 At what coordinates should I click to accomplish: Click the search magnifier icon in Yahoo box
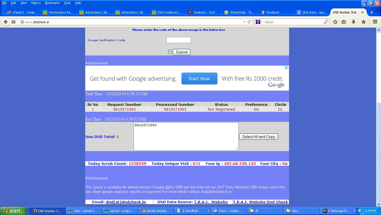click(x=326, y=22)
